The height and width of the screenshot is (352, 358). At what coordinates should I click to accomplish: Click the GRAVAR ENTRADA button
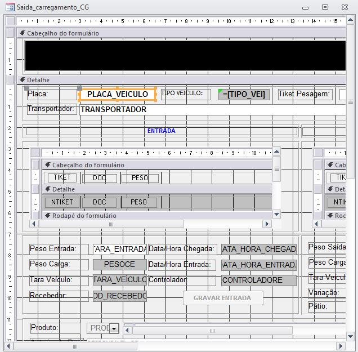tap(223, 298)
